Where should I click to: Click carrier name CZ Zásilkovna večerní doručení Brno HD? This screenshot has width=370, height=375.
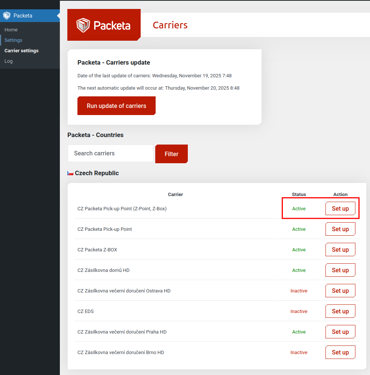click(121, 353)
